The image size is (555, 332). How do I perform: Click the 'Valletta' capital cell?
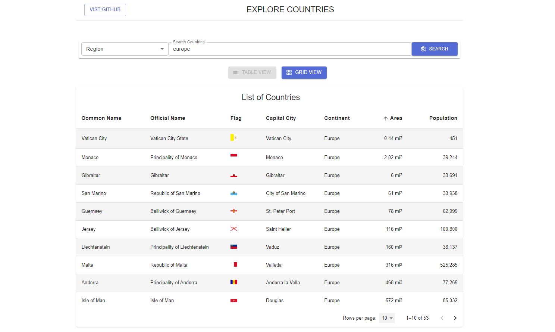[274, 265]
